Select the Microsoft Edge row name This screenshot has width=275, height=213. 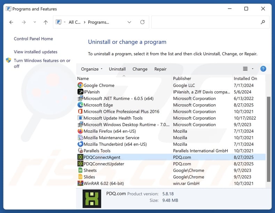(x=98, y=105)
